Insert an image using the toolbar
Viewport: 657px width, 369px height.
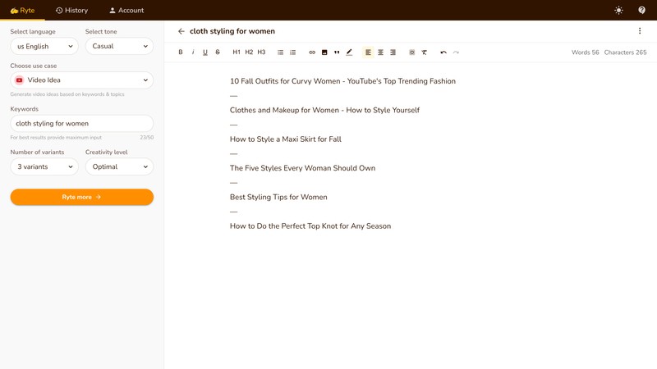[324, 52]
